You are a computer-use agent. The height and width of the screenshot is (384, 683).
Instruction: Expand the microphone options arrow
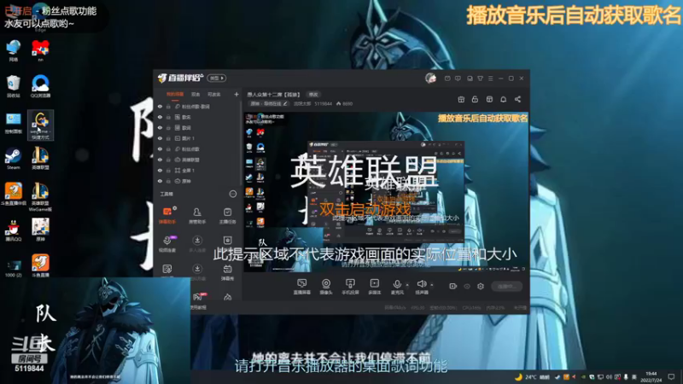407,285
